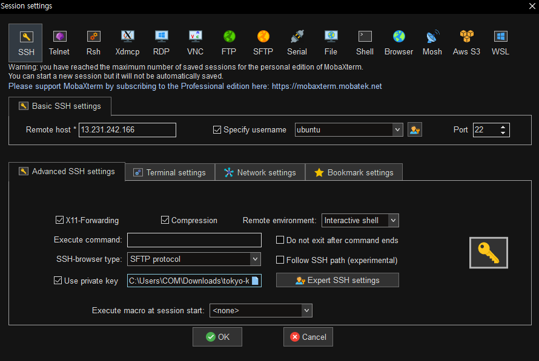This screenshot has height=361, width=539.
Task: Open the RDP session type
Action: point(161,42)
